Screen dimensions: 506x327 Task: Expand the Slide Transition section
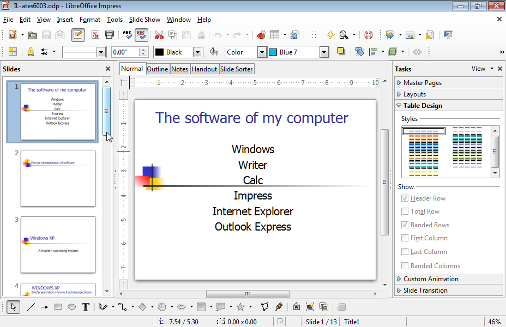449,290
